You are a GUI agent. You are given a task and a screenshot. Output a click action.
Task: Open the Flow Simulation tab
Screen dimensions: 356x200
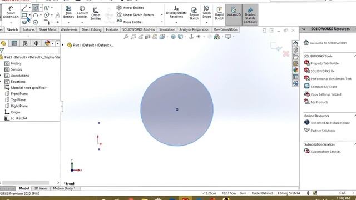[225, 29]
